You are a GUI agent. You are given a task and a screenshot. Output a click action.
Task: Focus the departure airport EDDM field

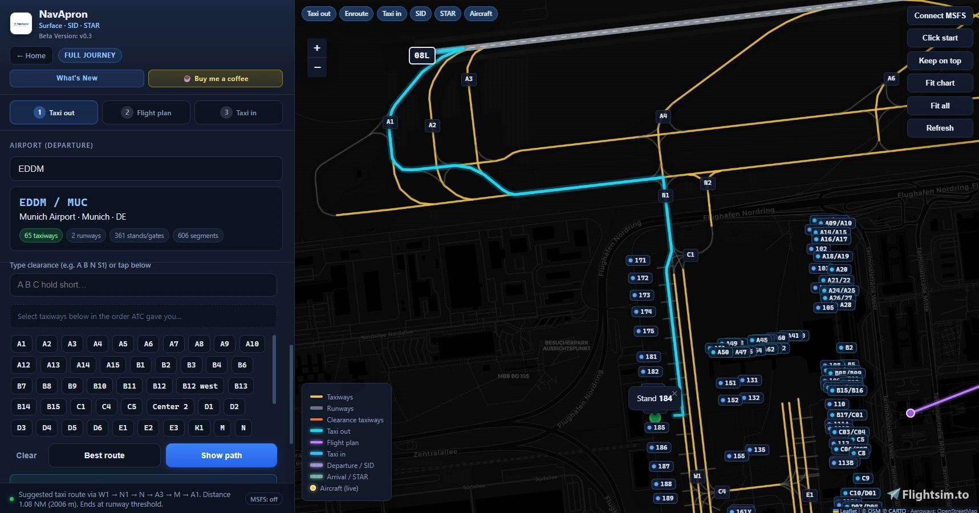coord(146,169)
